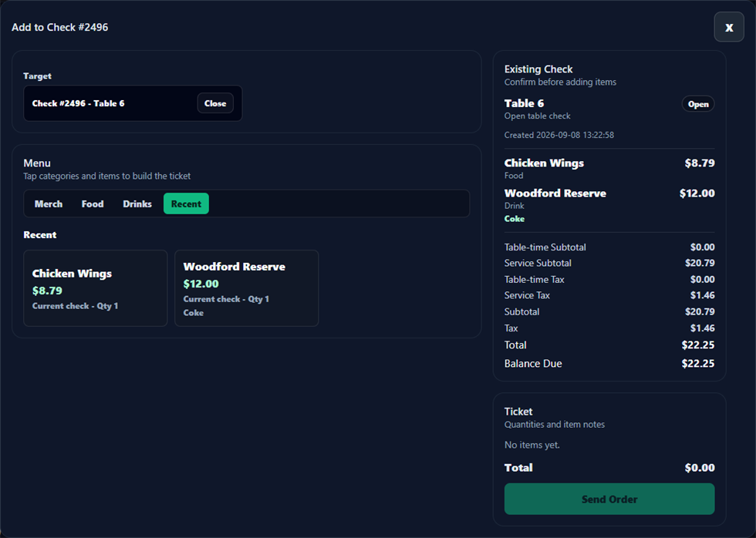Click the Existing Check panel heading
Viewport: 756px width, 538px height.
click(x=538, y=69)
